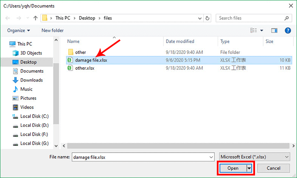This screenshot has width=297, height=178.
Task: Click the Pictures icon in sidebar
Action: [15, 99]
